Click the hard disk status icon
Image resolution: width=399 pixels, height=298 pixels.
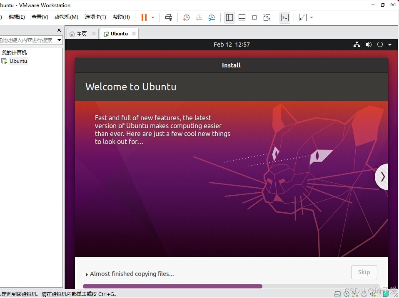point(337,294)
